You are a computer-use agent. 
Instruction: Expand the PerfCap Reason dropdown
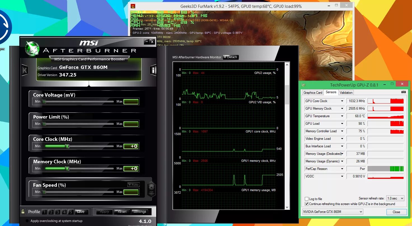tap(342, 169)
